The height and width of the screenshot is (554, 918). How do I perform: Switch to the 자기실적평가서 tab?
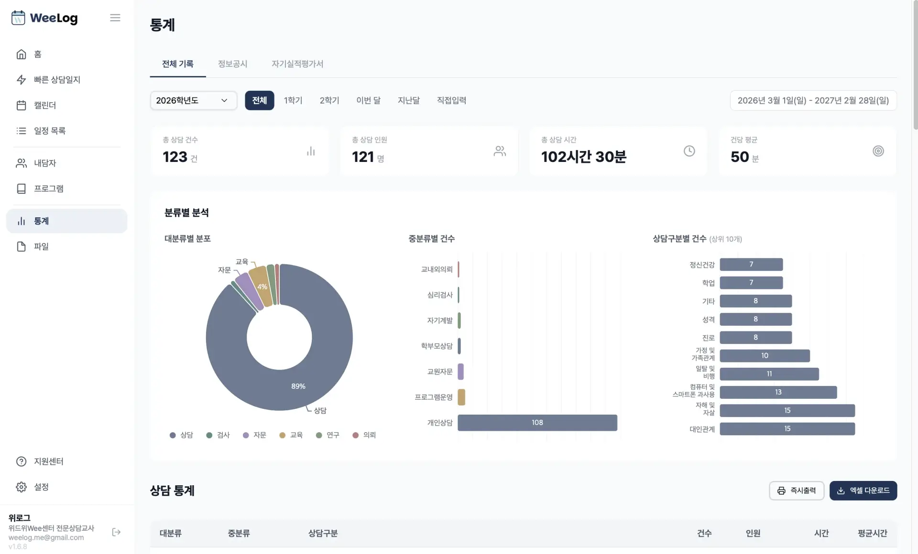point(297,64)
